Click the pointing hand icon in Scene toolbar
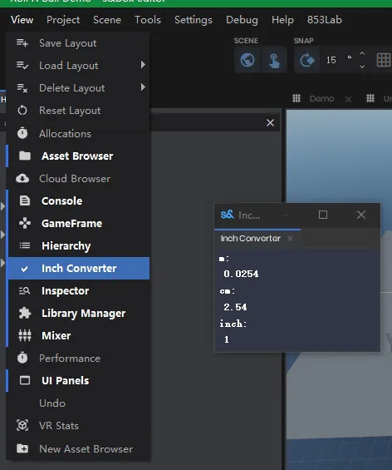The height and width of the screenshot is (470, 392). point(274,60)
